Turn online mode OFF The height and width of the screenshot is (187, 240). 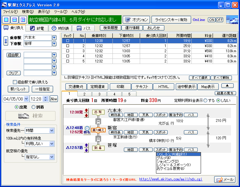click(219, 20)
